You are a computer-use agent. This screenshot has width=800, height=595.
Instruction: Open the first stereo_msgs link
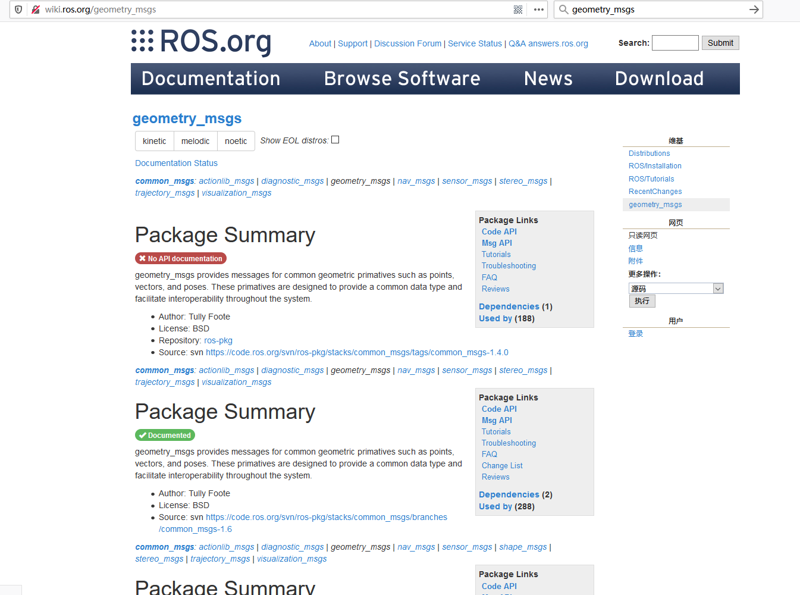(x=523, y=181)
